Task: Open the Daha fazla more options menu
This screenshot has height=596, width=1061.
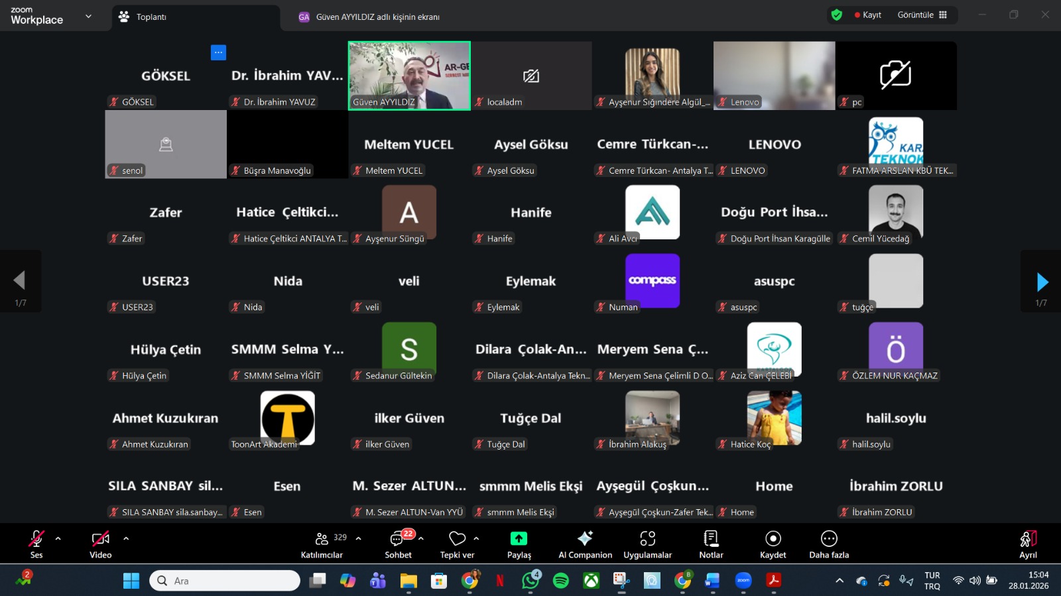Action: 829,538
